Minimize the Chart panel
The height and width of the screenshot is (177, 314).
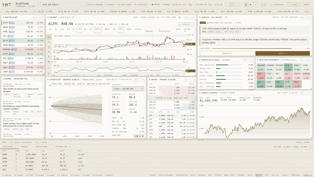pyautogui.click(x=189, y=17)
